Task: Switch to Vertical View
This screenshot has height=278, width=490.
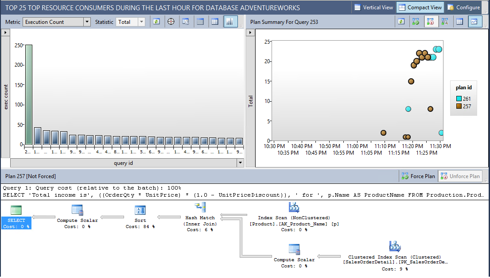Action: (373, 8)
